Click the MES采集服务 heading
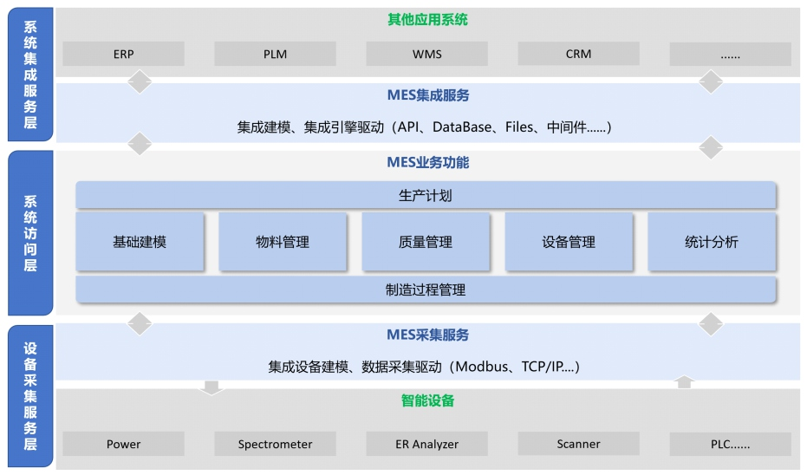 (428, 335)
